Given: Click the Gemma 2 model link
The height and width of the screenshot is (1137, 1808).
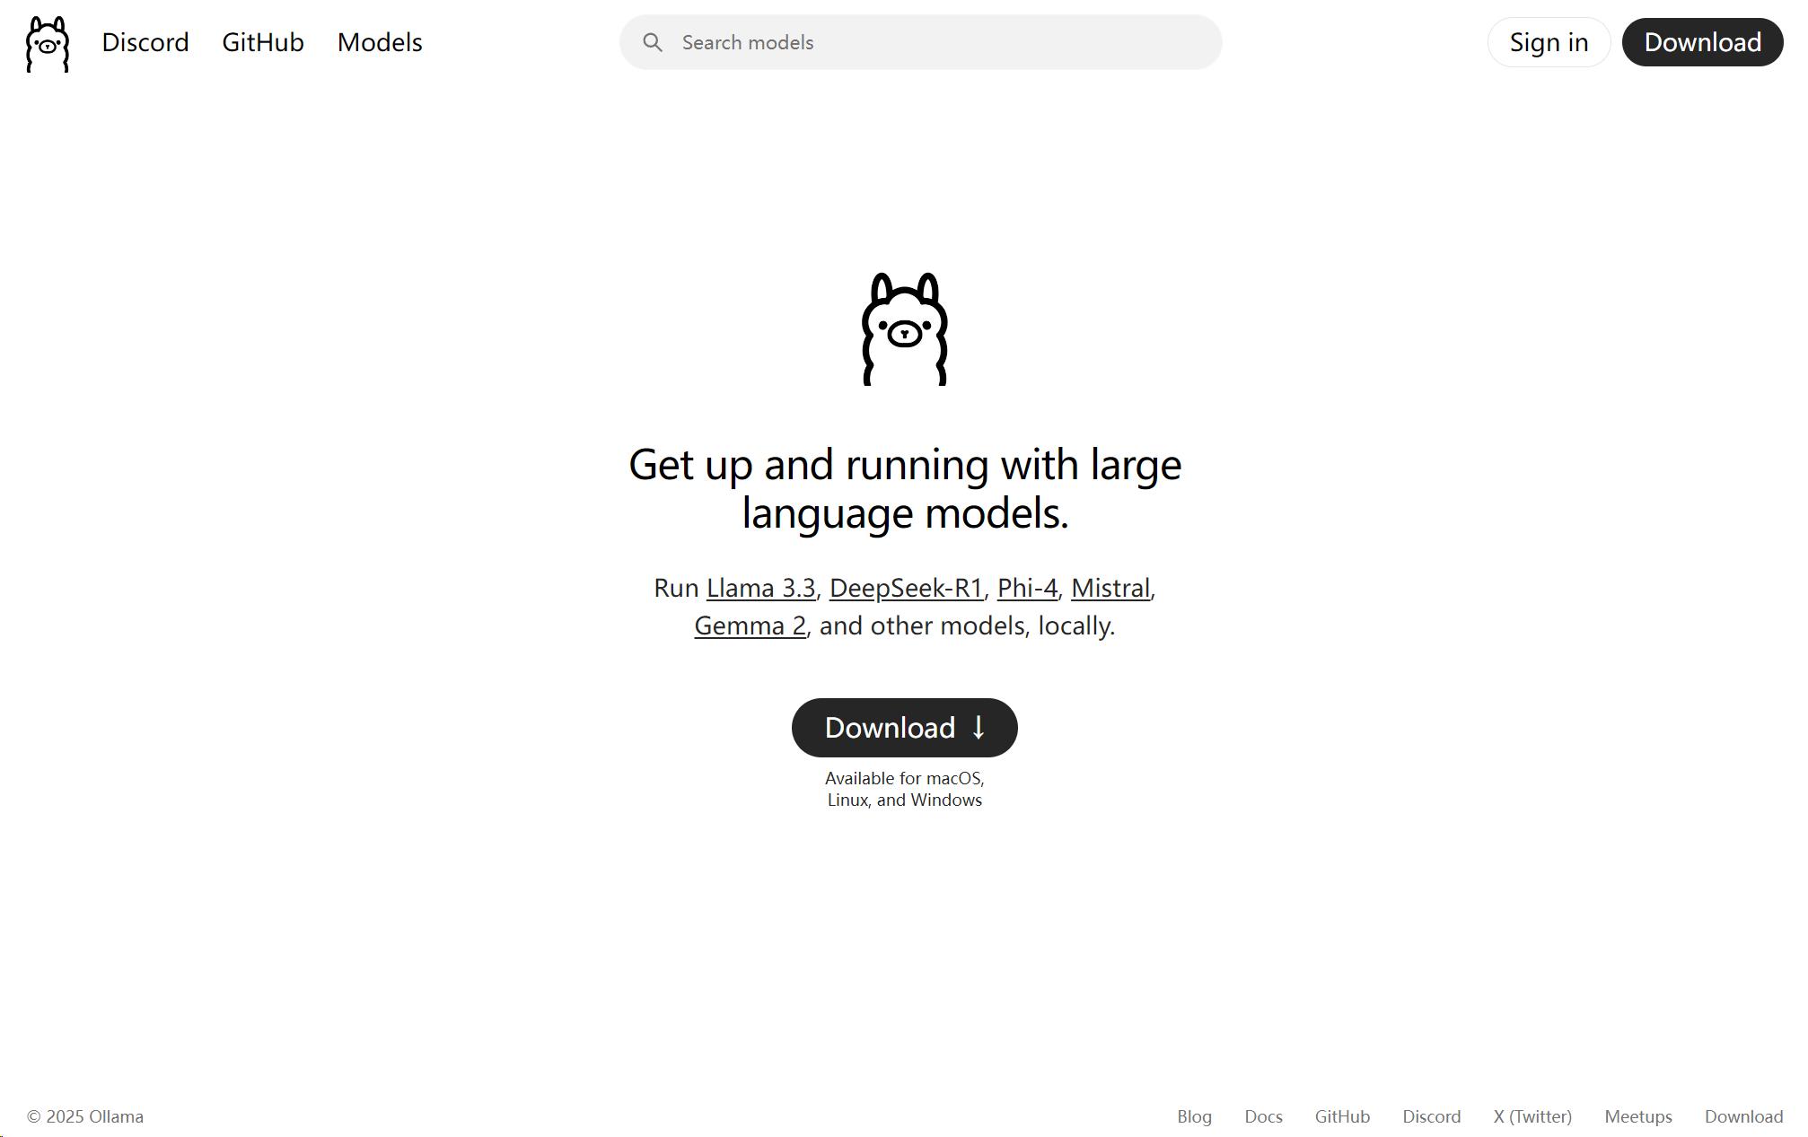Looking at the screenshot, I should coord(750,625).
